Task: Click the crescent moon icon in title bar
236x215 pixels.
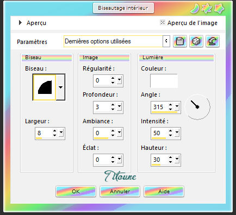Action: [195, 9]
